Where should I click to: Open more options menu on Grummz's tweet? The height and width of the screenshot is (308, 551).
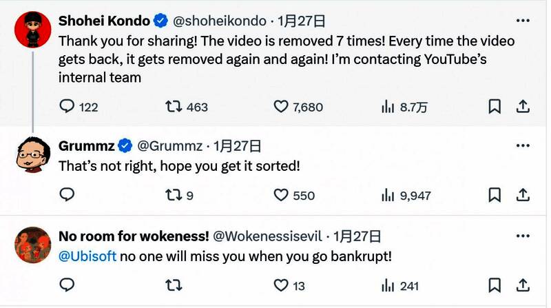pyautogui.click(x=523, y=145)
